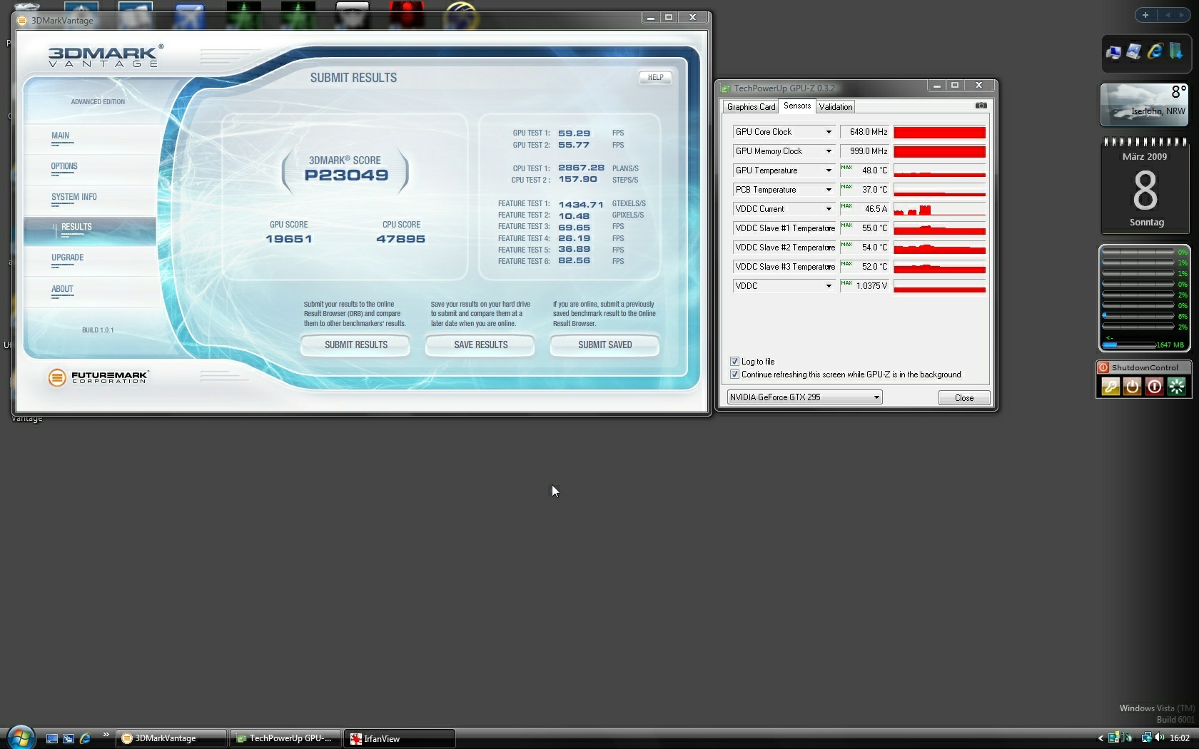The width and height of the screenshot is (1199, 749).
Task: Click the Futuremark Corporation logo
Action: (x=98, y=377)
